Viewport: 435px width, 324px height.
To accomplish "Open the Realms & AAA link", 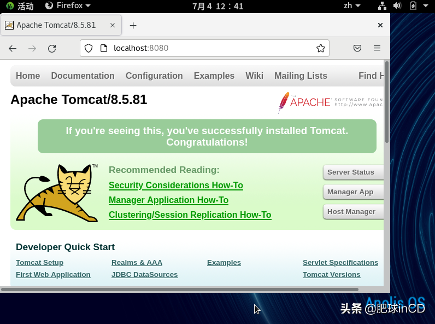I will 137,263.
